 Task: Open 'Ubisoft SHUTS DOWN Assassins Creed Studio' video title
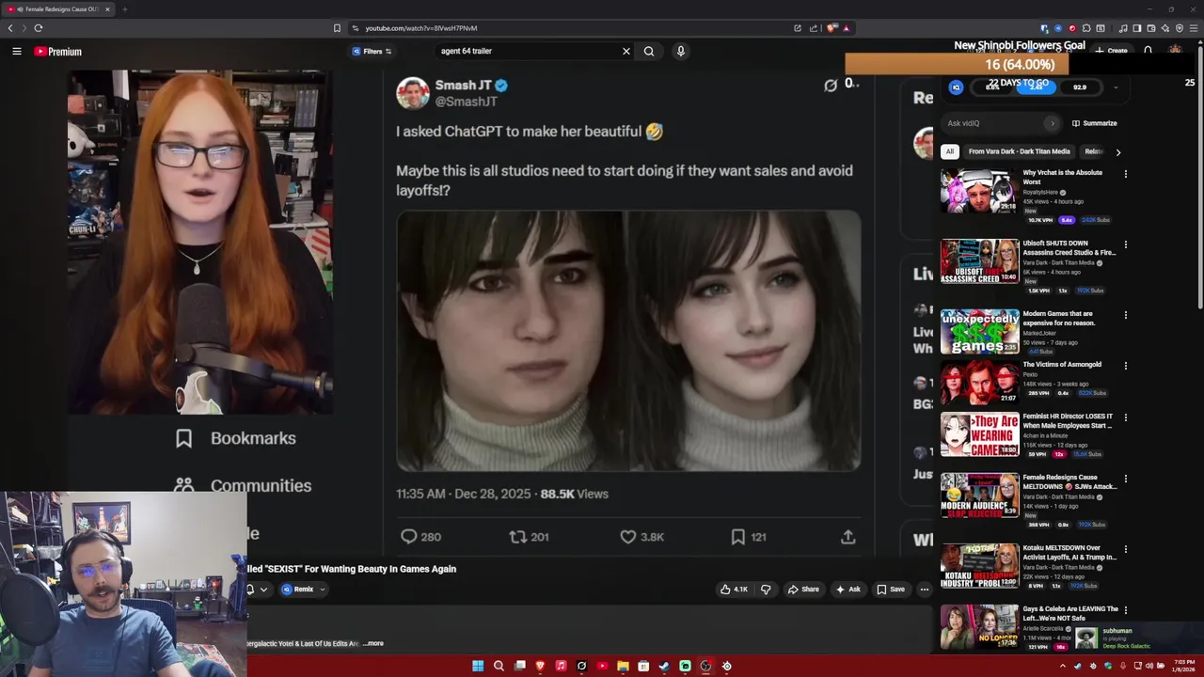pyautogui.click(x=1069, y=247)
